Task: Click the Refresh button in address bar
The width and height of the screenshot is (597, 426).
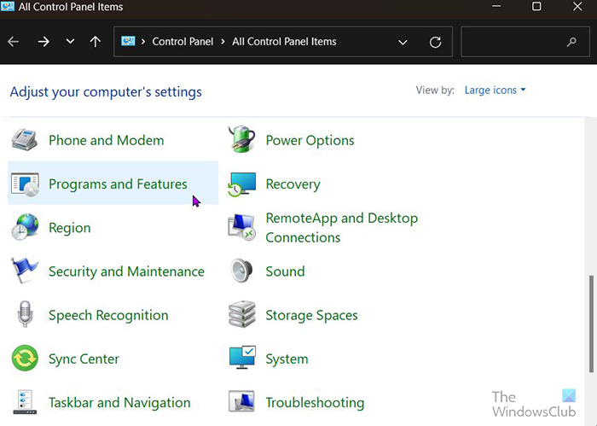Action: coord(436,42)
